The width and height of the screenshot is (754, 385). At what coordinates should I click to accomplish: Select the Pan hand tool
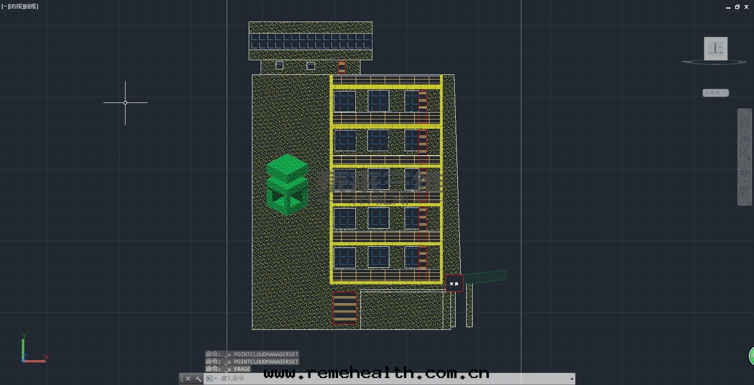[x=744, y=141]
